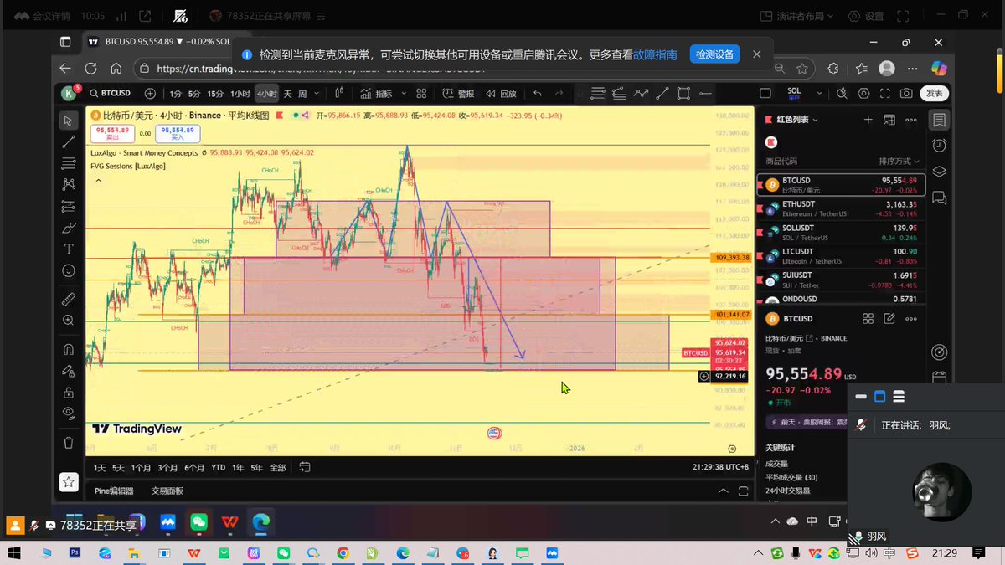
Task: Select the trend line drawing tool
Action: click(69, 142)
